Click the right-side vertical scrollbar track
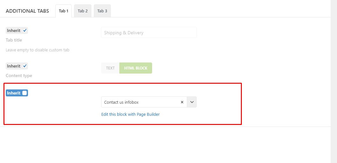The height and width of the screenshot is (163, 337). 334,81
